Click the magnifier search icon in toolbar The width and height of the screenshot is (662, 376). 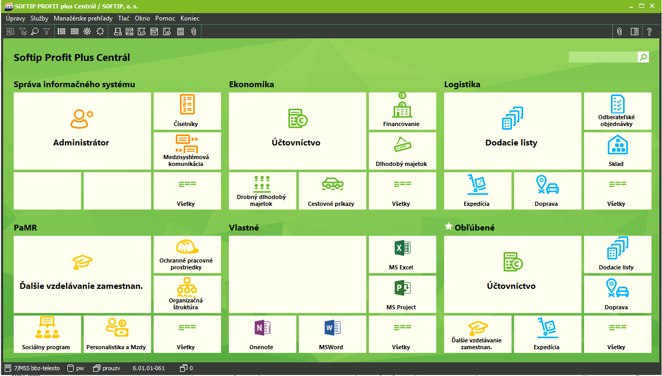click(x=35, y=32)
